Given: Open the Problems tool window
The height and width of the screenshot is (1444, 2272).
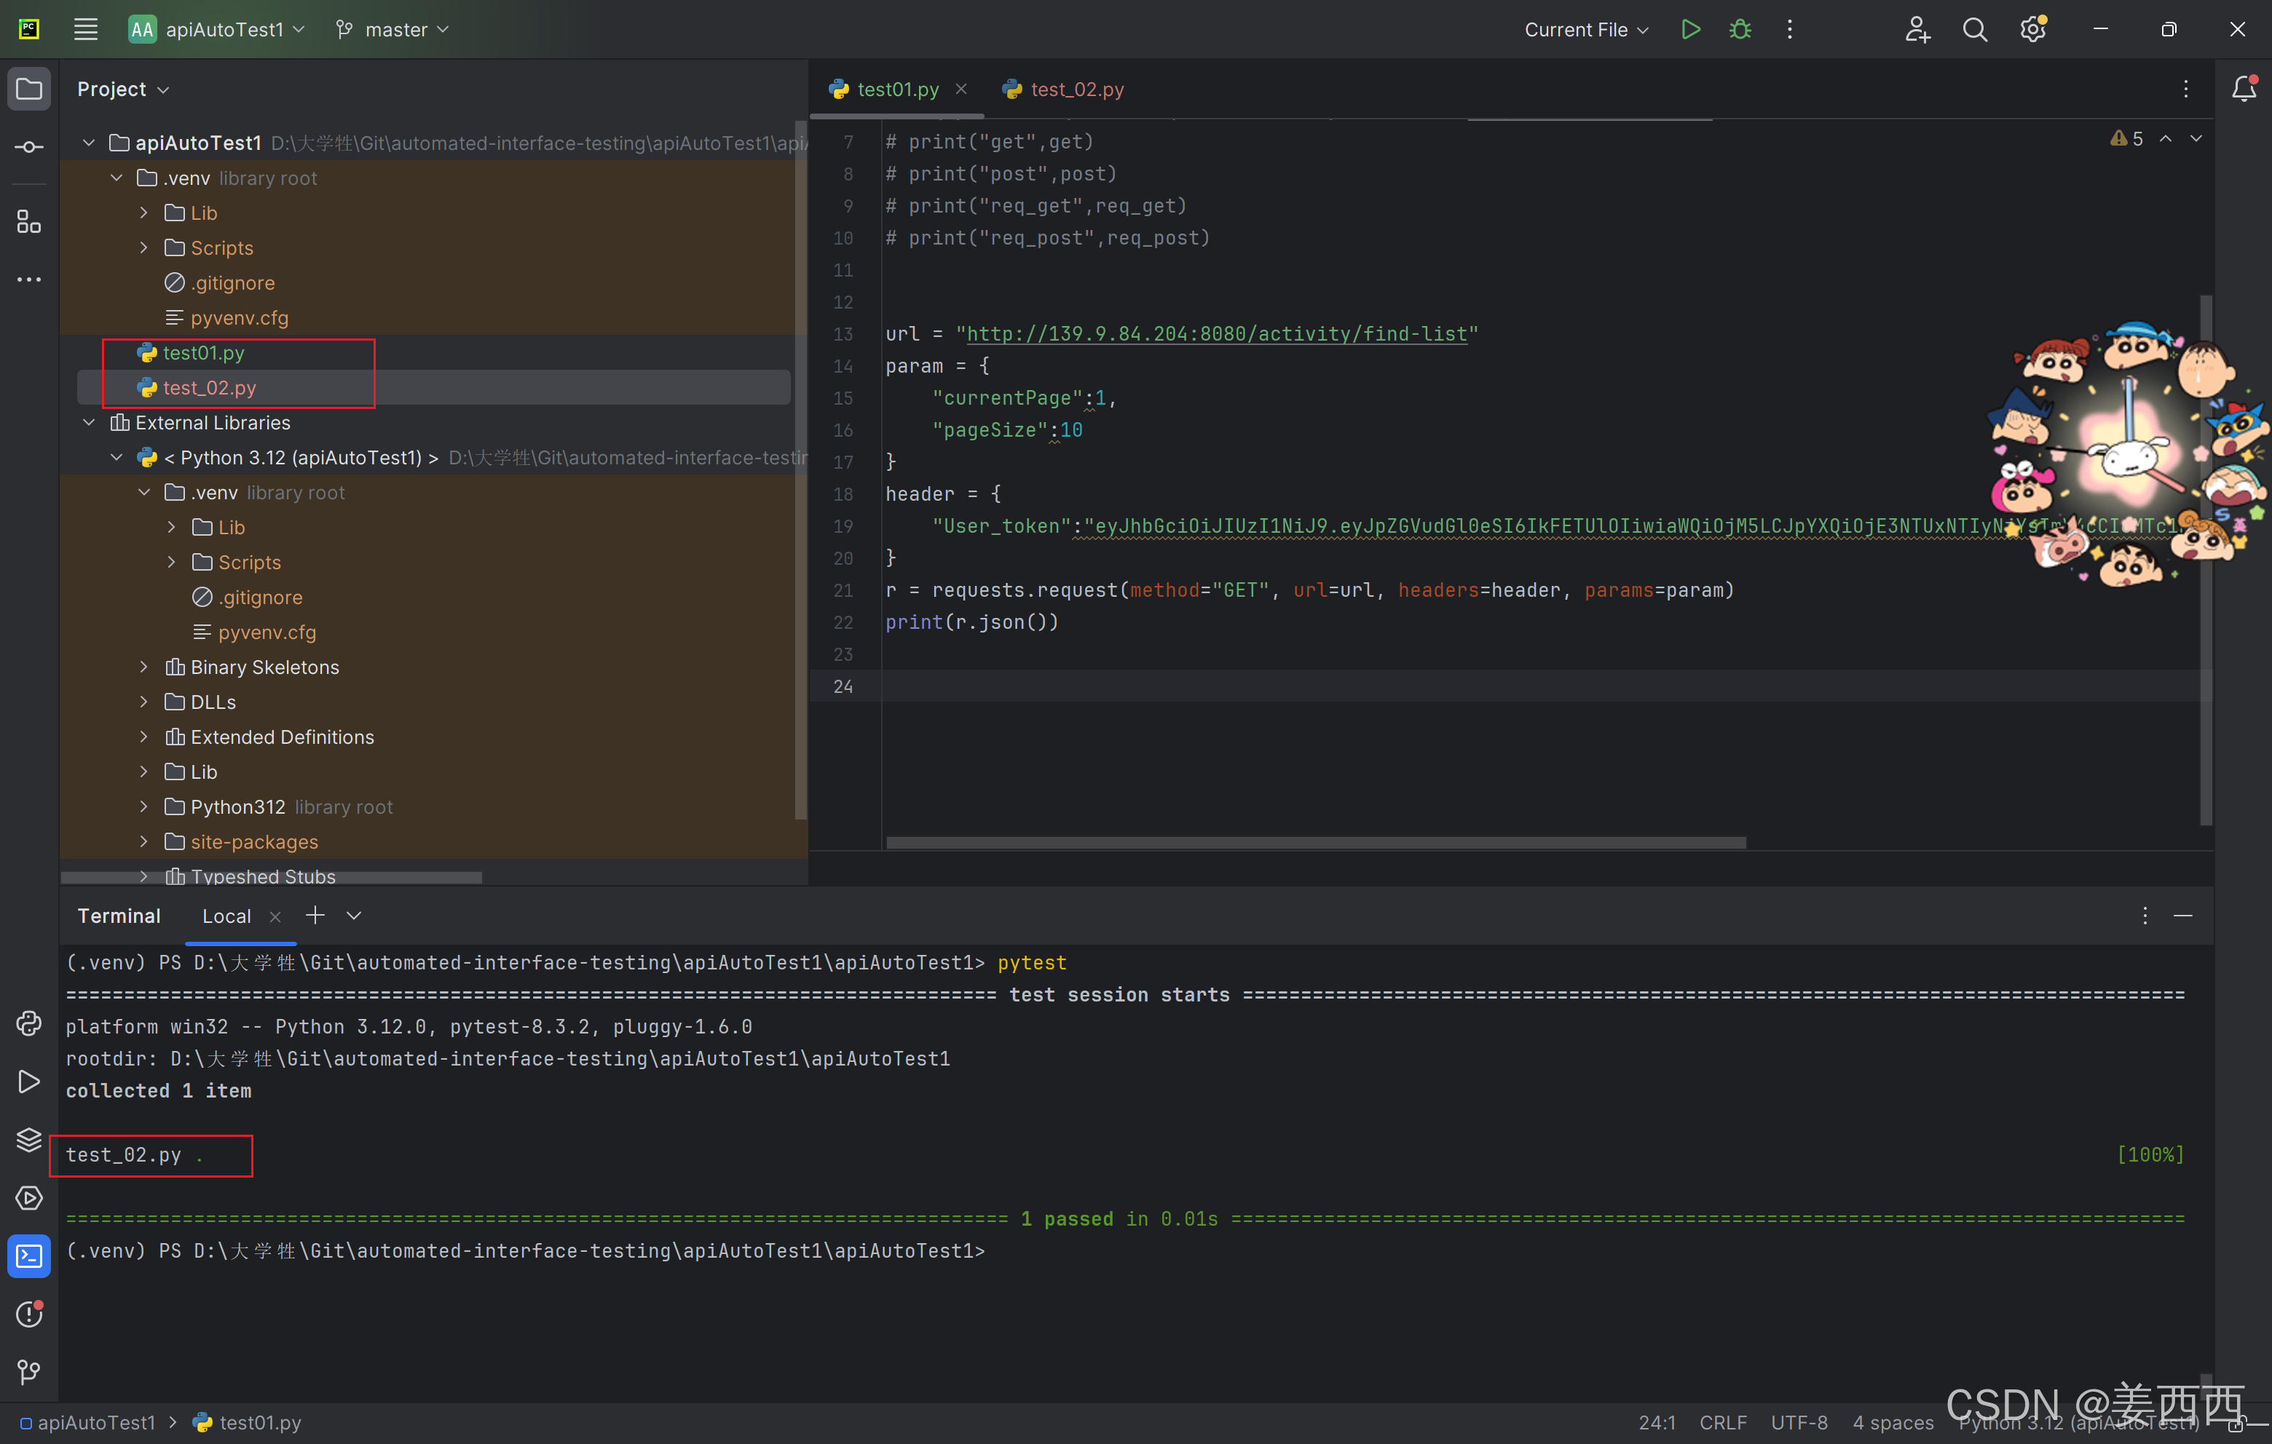Looking at the screenshot, I should click(29, 1314).
